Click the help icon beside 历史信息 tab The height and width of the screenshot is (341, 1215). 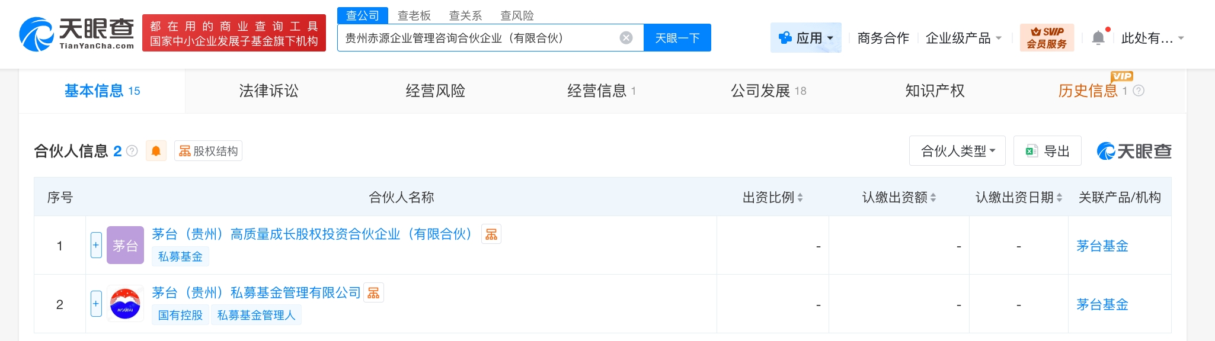pyautogui.click(x=1139, y=91)
